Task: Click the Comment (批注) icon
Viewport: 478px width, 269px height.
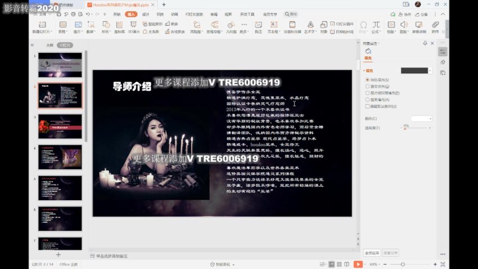Action: tap(258, 25)
